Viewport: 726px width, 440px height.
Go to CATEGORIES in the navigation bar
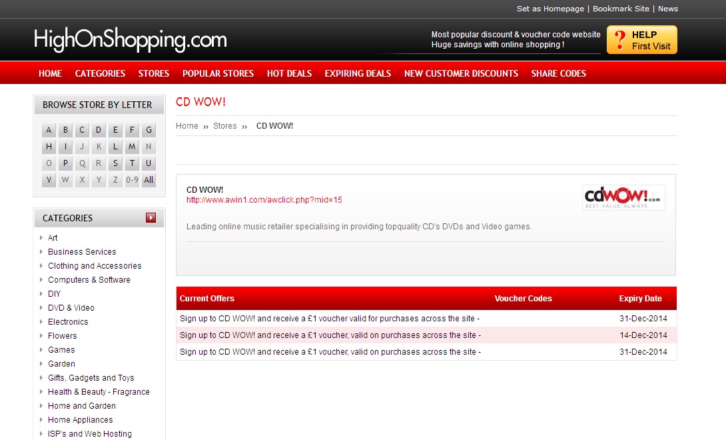100,73
